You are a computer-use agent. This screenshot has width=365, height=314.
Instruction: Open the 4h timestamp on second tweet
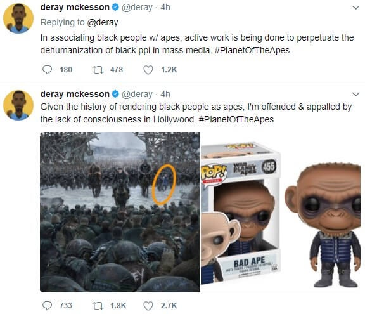click(x=165, y=94)
